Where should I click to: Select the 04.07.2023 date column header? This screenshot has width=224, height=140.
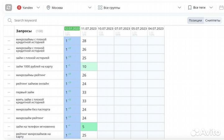coord(156,29)
